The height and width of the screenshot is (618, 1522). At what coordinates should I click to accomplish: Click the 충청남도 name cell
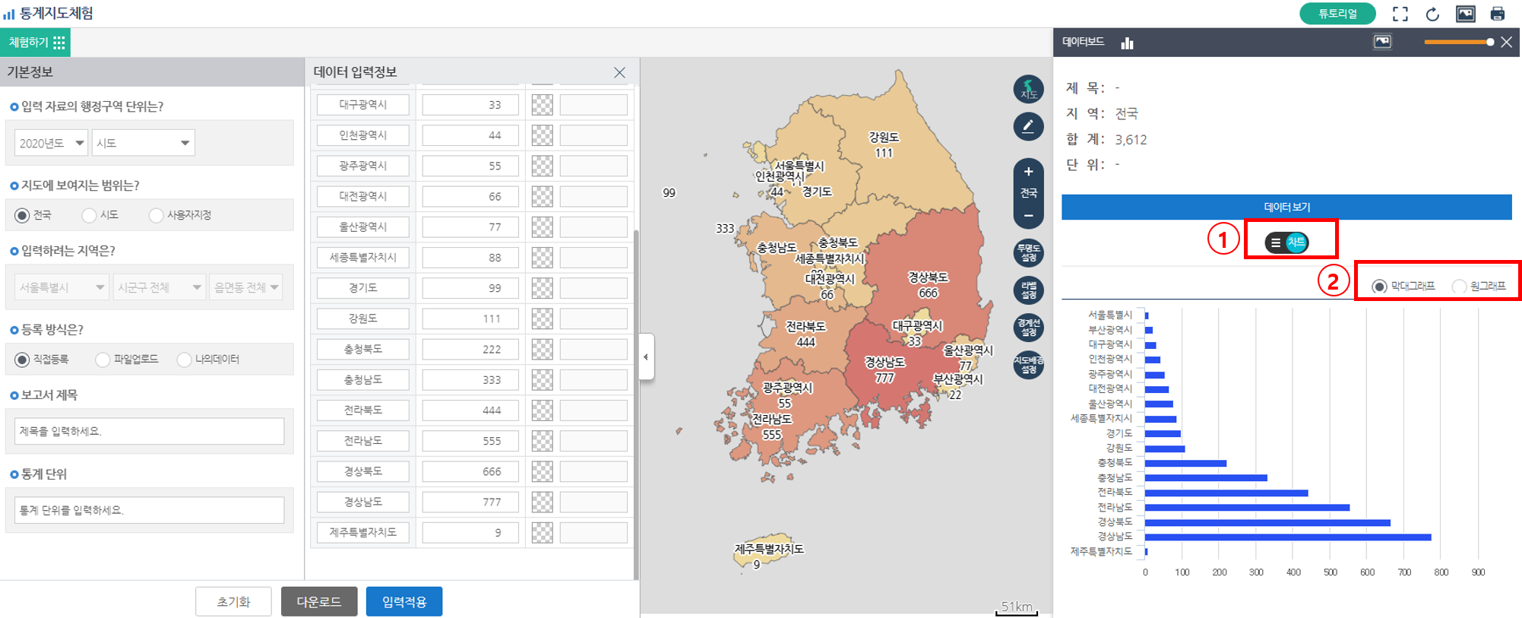(x=363, y=379)
